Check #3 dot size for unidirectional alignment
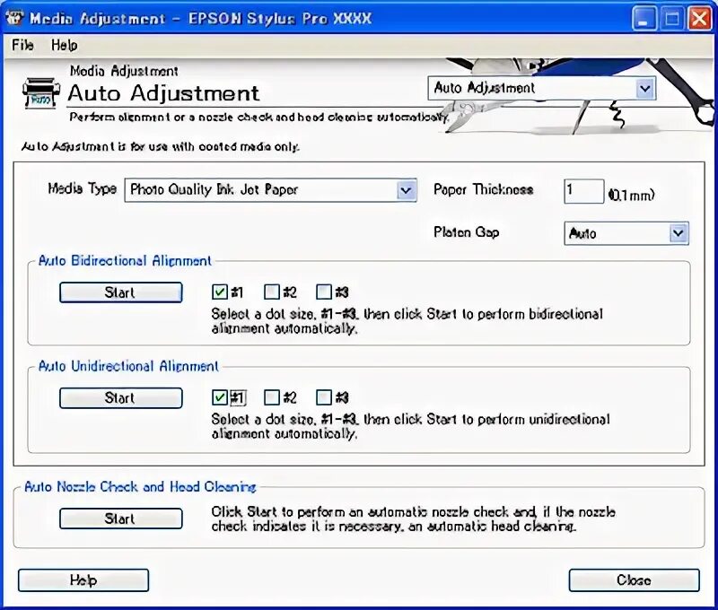The height and width of the screenshot is (610, 718). pos(324,397)
